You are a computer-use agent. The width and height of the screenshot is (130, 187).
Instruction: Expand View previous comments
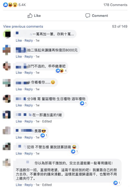(23, 26)
